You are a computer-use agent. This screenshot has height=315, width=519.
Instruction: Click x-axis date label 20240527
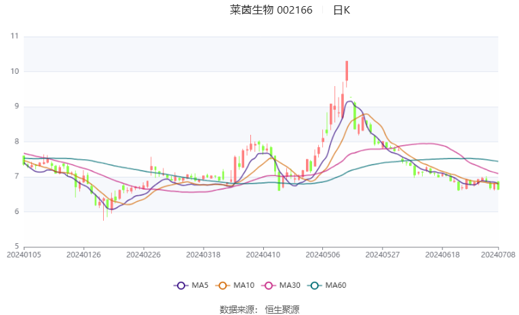(x=383, y=255)
